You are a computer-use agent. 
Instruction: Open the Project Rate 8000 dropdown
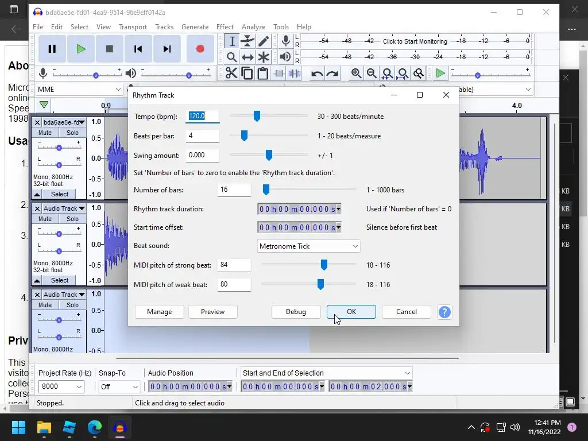point(61,386)
